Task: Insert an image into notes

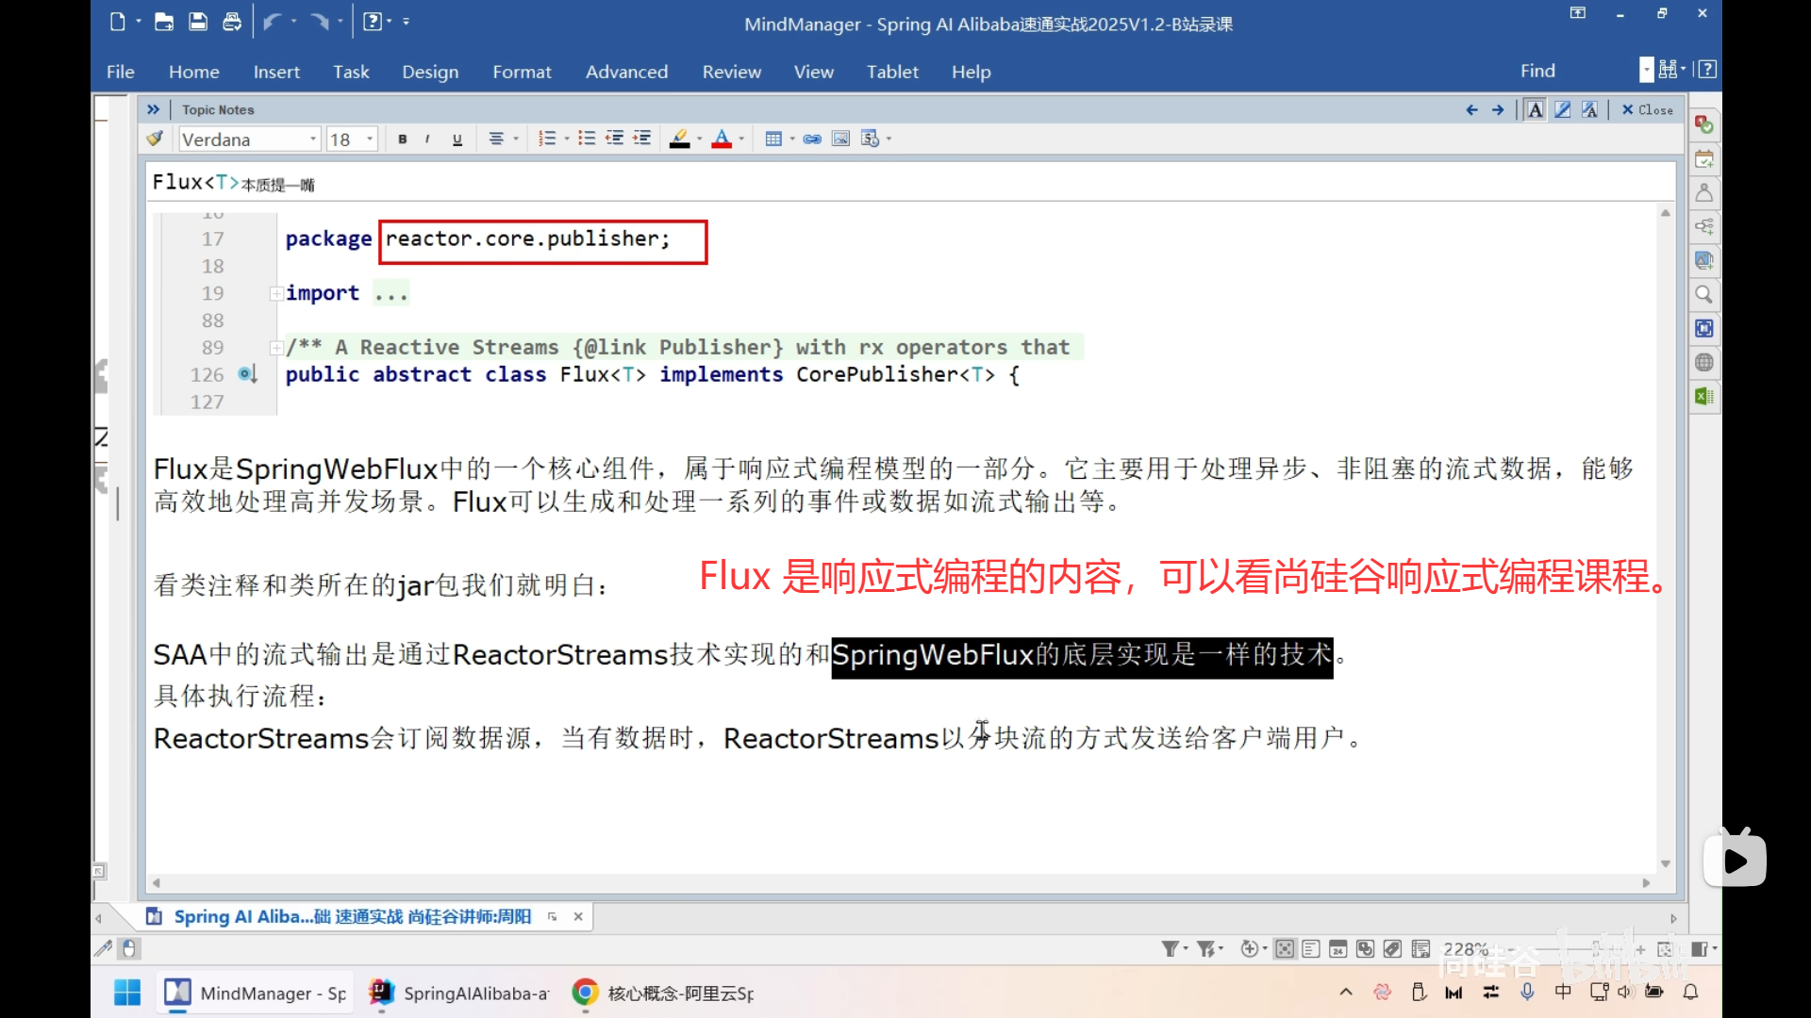Action: pos(840,140)
